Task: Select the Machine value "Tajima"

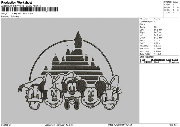Action: 157,19
